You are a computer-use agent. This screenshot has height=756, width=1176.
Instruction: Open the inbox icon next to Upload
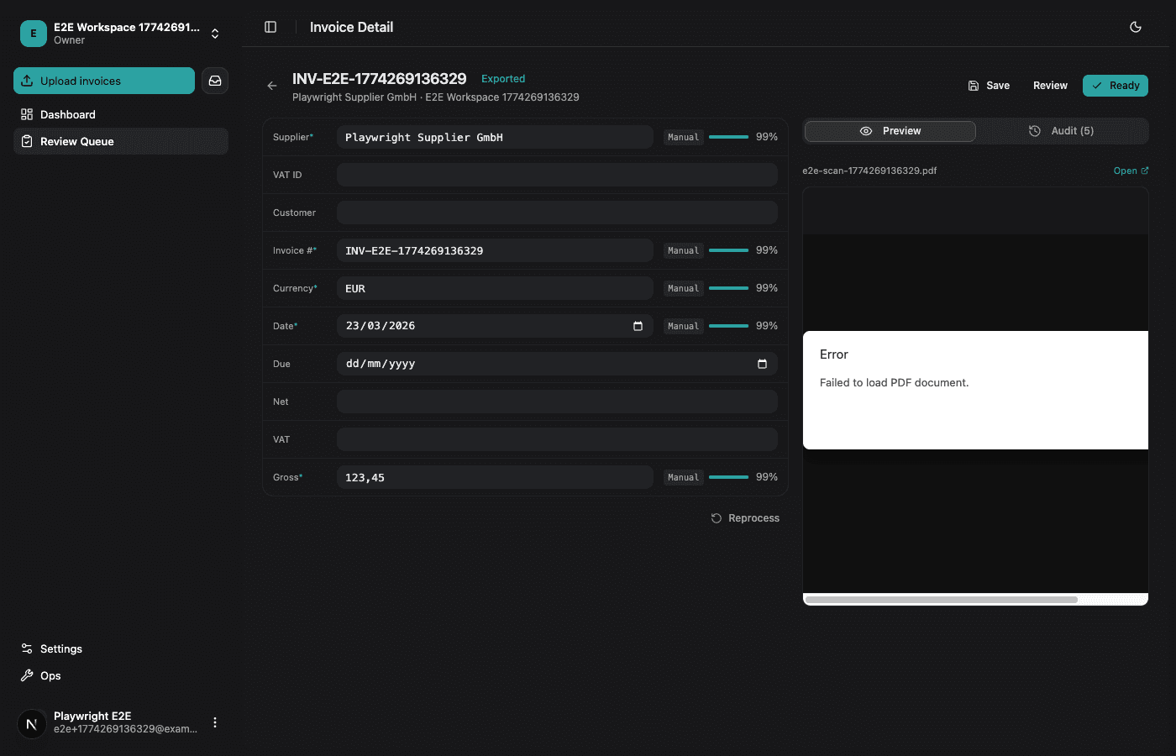point(215,81)
